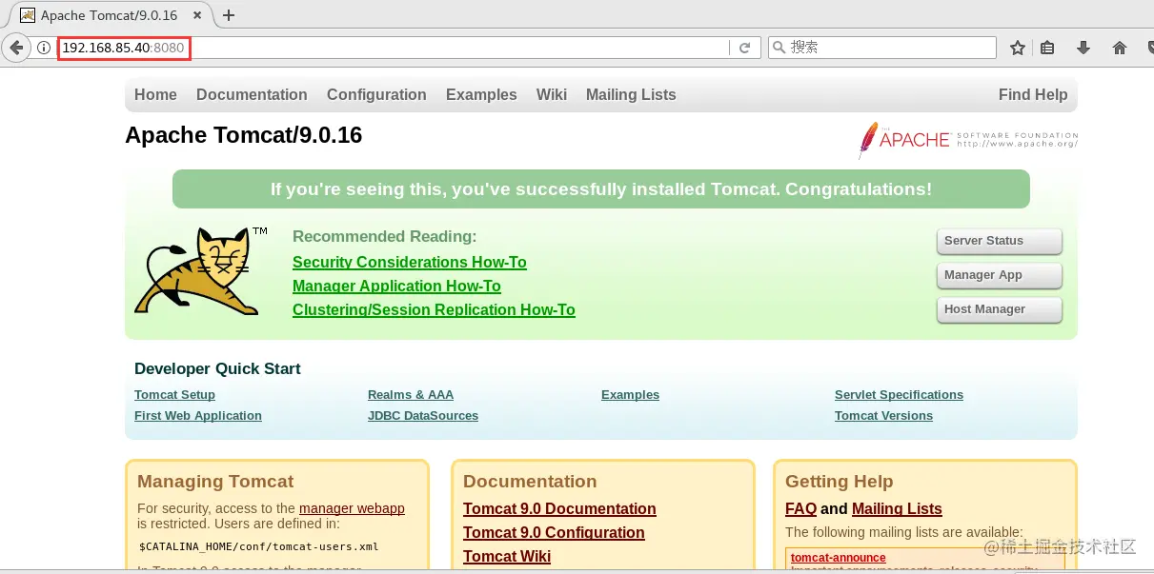The height and width of the screenshot is (574, 1154).
Task: Click the Manager App button
Action: click(x=999, y=275)
